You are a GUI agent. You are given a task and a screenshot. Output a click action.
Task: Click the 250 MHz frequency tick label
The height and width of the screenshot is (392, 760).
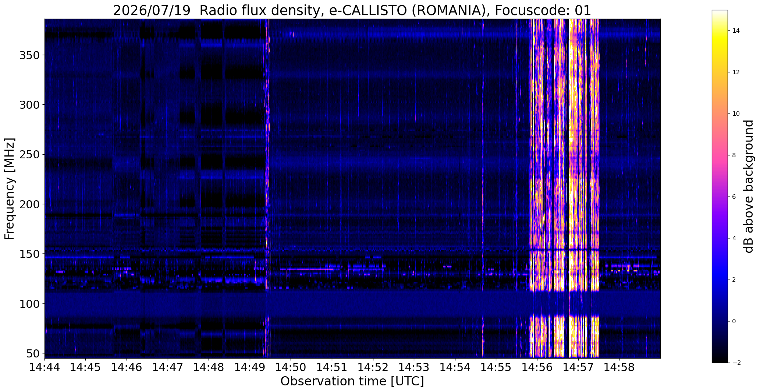coord(29,155)
